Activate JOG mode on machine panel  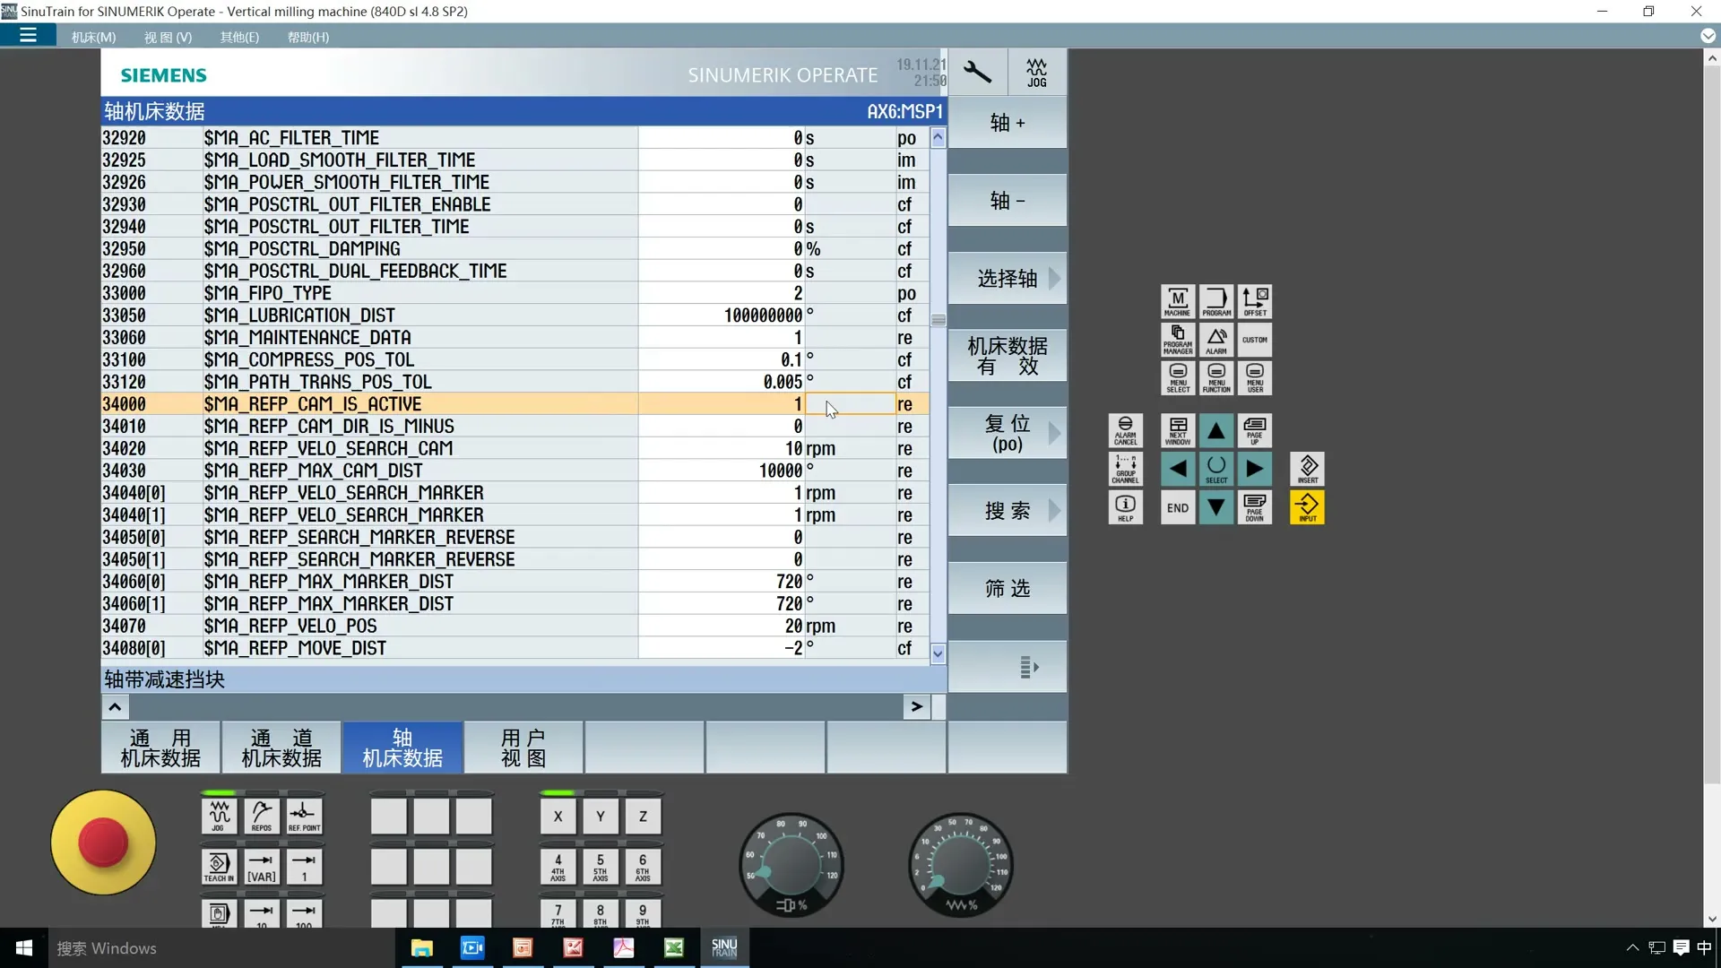click(x=219, y=816)
